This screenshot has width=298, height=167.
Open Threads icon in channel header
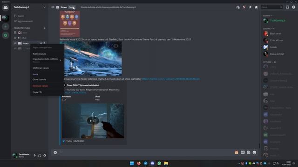pos(238,7)
